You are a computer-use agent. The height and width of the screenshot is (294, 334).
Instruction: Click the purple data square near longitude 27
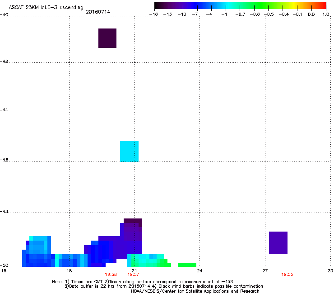click(278, 243)
